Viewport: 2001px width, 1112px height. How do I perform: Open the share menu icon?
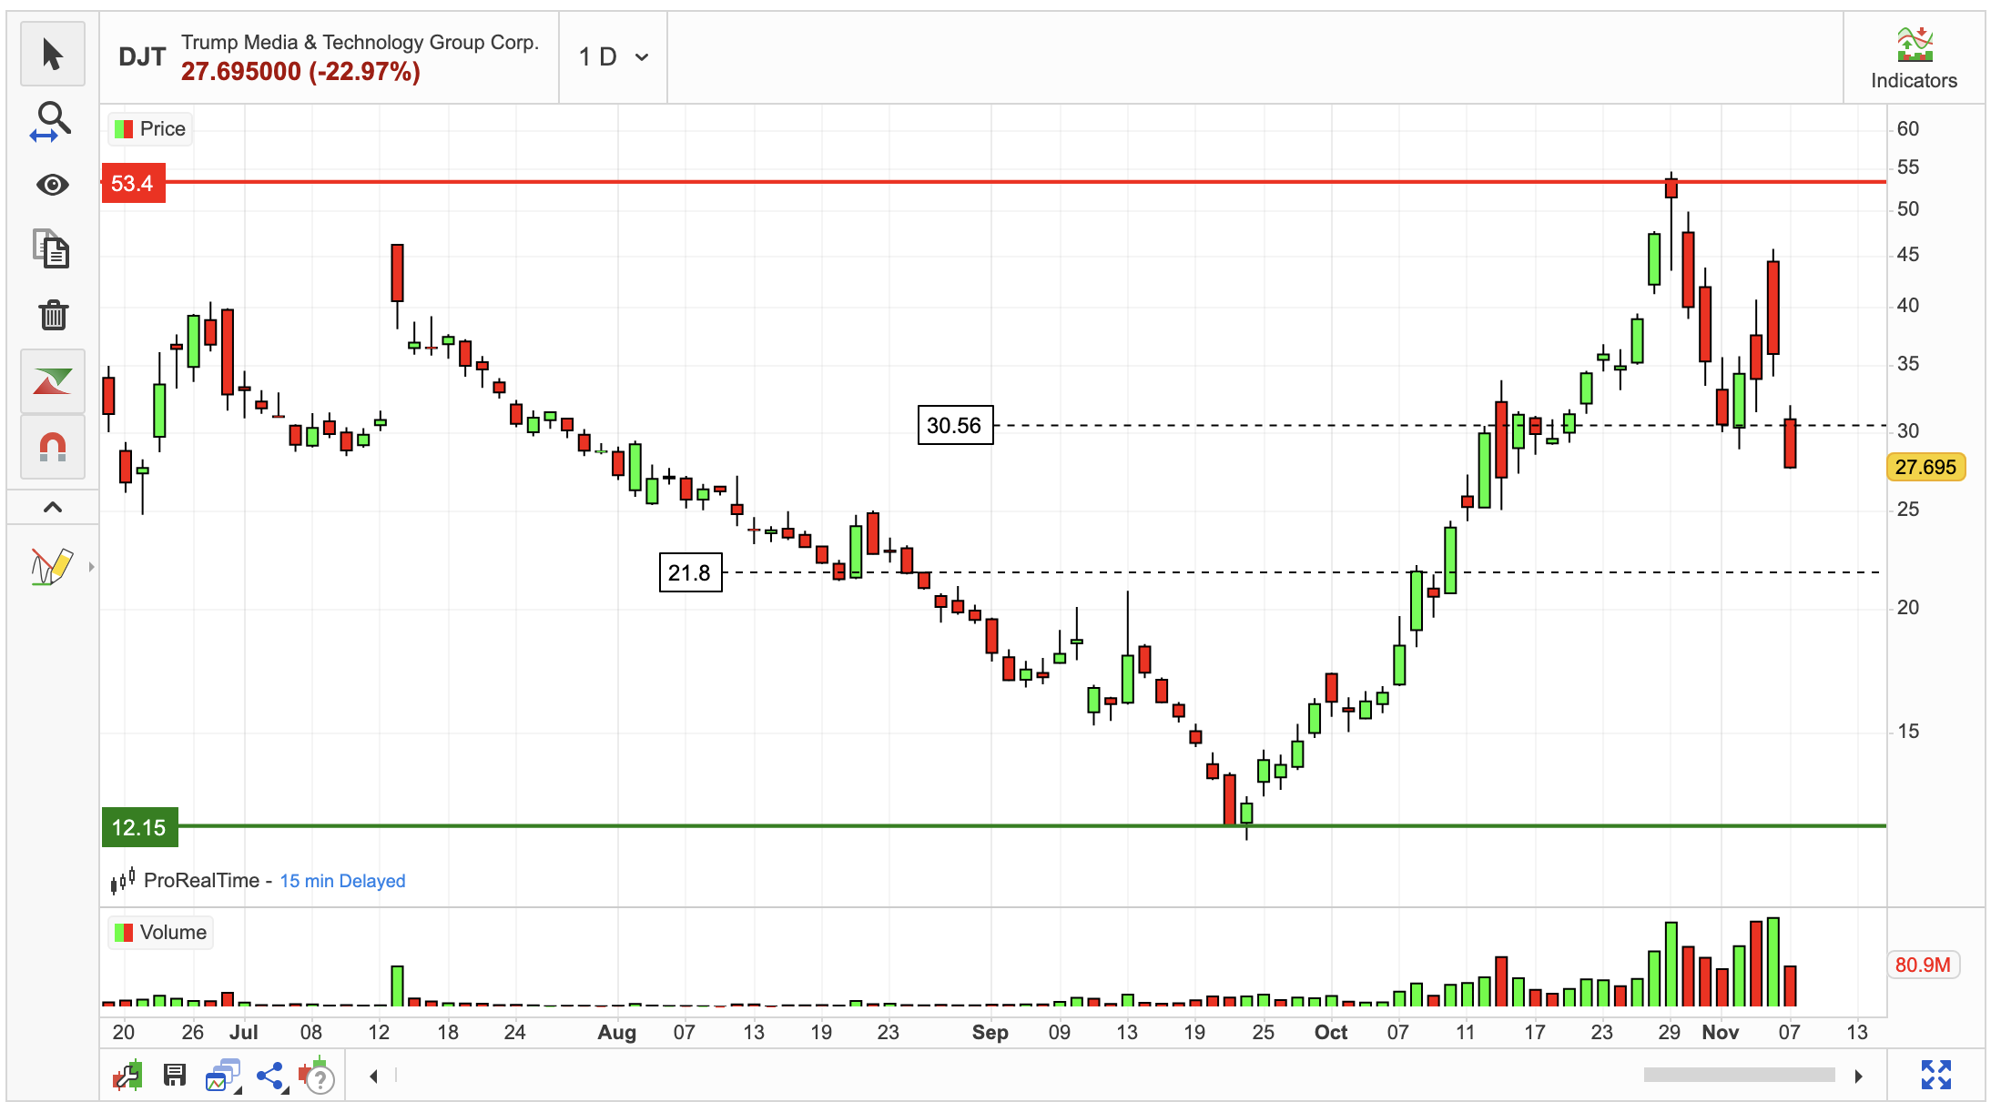pyautogui.click(x=271, y=1077)
